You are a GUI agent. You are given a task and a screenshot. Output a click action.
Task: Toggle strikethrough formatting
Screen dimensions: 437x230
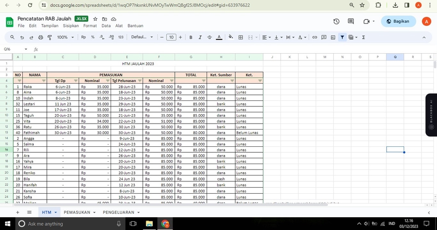click(x=209, y=37)
